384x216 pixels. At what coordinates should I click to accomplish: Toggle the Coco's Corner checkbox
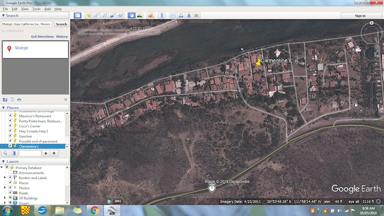pos(10,126)
